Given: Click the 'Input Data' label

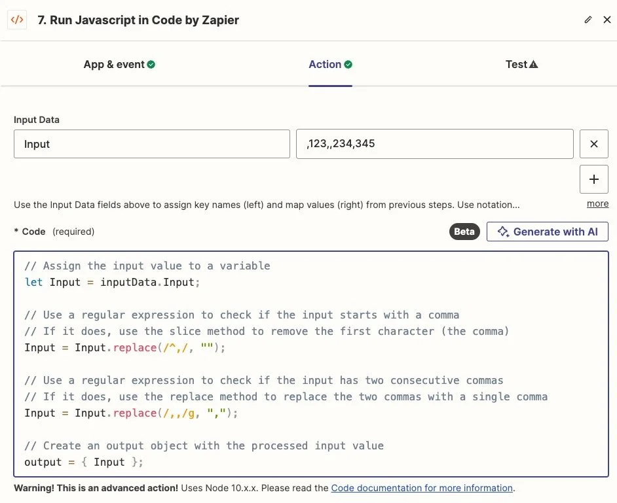Looking at the screenshot, I should point(37,120).
